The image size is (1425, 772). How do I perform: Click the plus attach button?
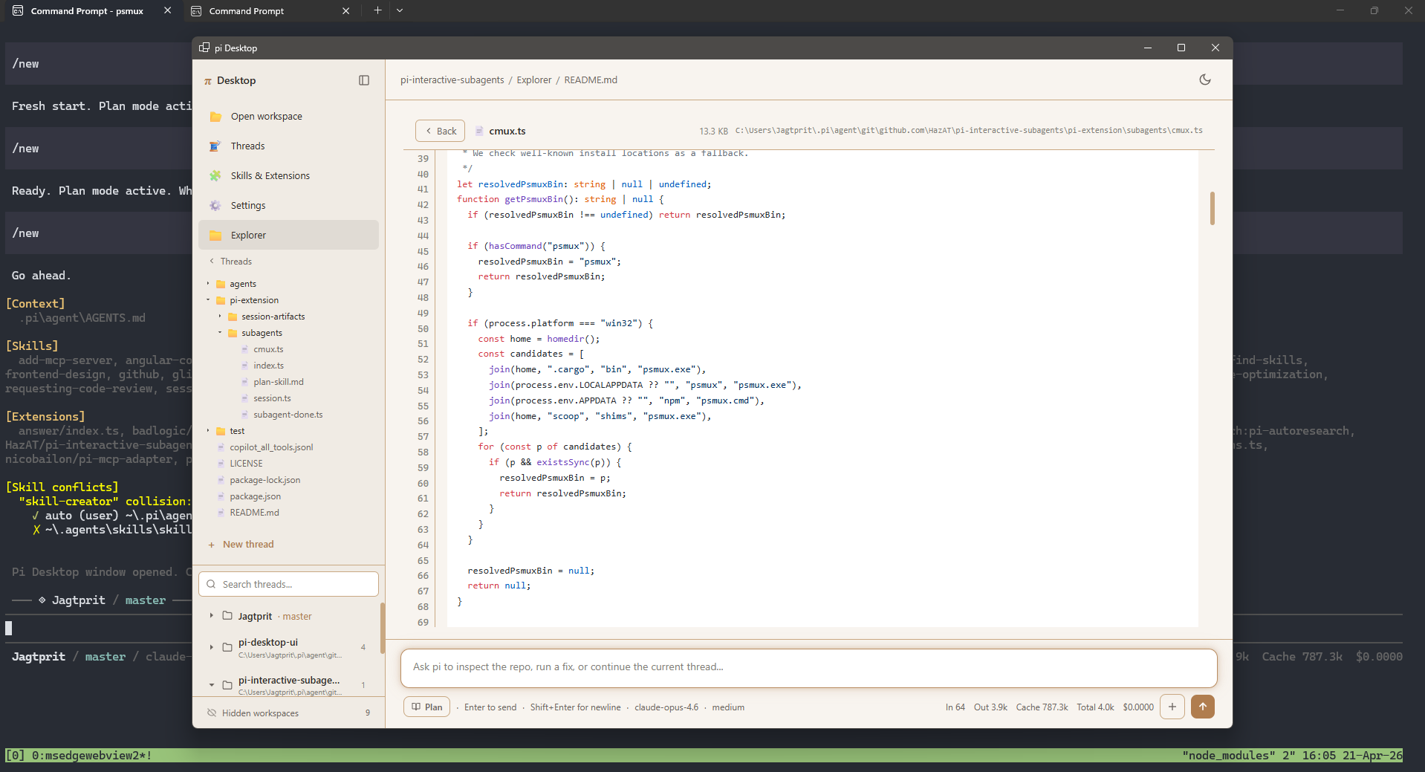(x=1172, y=707)
